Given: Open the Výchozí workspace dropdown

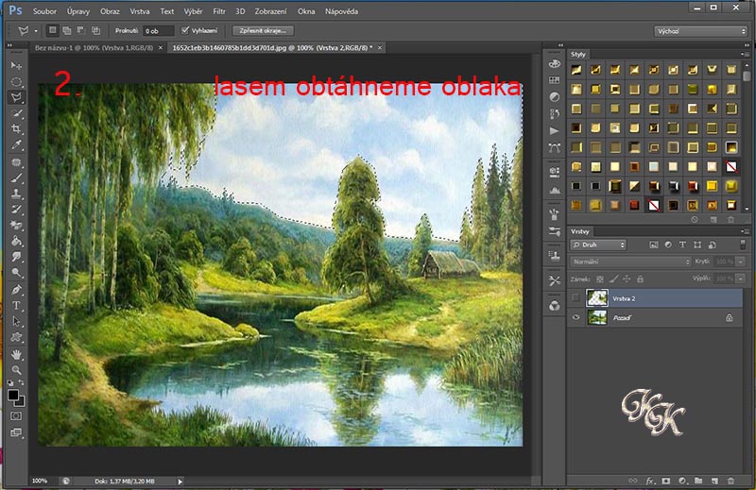Looking at the screenshot, I should click(x=700, y=31).
